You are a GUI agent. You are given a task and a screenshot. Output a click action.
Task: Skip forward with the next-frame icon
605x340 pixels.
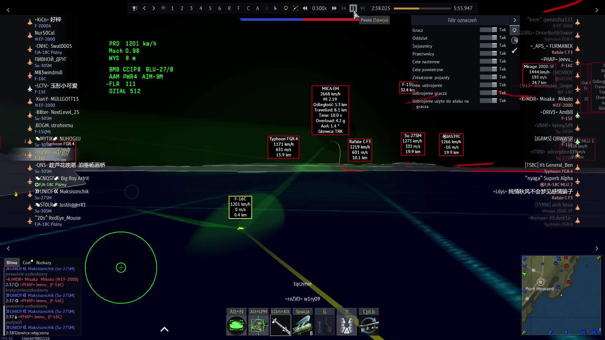pyautogui.click(x=363, y=8)
